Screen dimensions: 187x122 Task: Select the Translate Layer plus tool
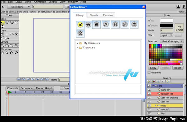coord(7,34)
